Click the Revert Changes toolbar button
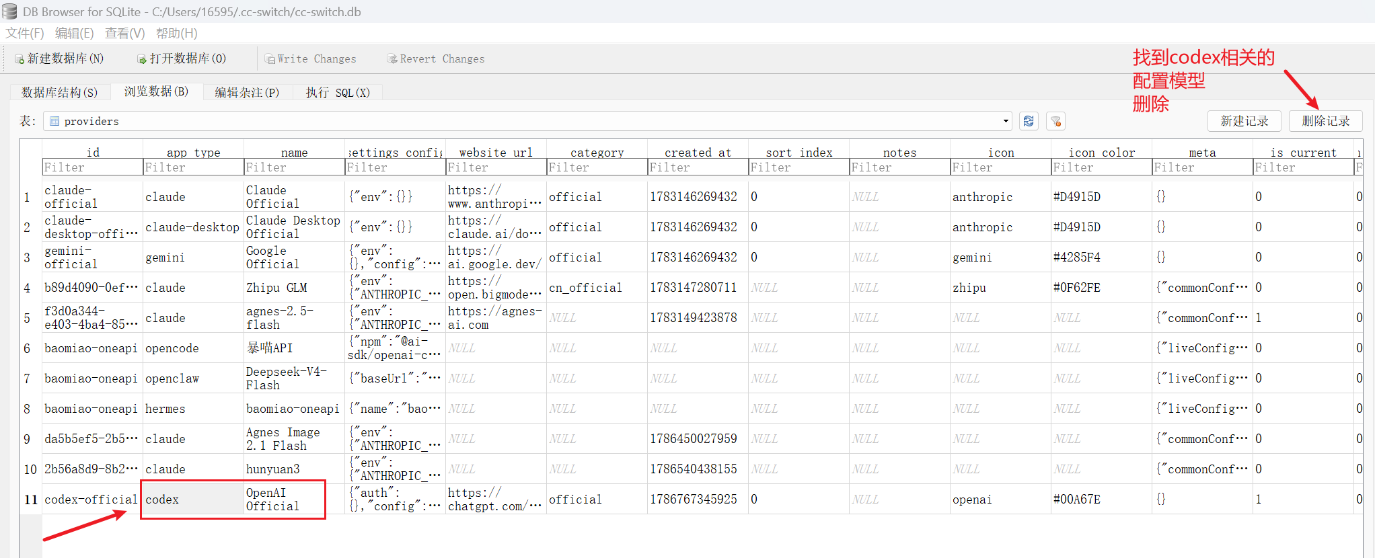This screenshot has height=558, width=1375. (436, 58)
